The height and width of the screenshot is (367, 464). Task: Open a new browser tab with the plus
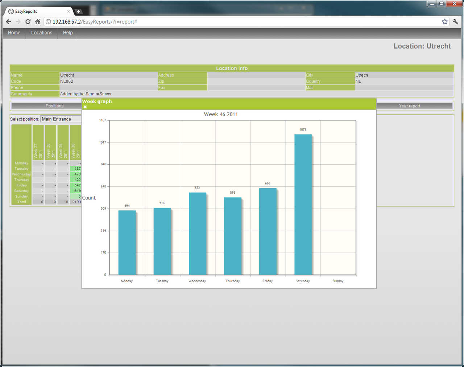coord(79,11)
